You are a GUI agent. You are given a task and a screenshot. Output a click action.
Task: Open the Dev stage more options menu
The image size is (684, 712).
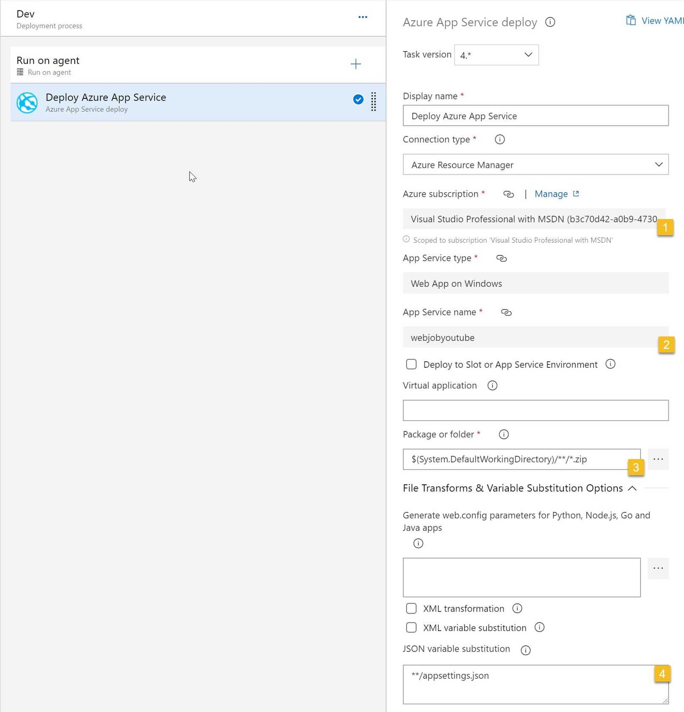click(363, 17)
